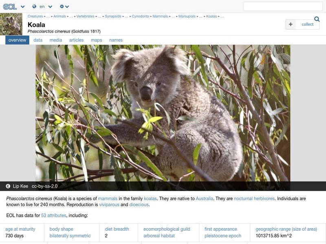Viewport: 326px width, 244px height.
Task: Click the plus icon on the collect button
Action: 290,24
